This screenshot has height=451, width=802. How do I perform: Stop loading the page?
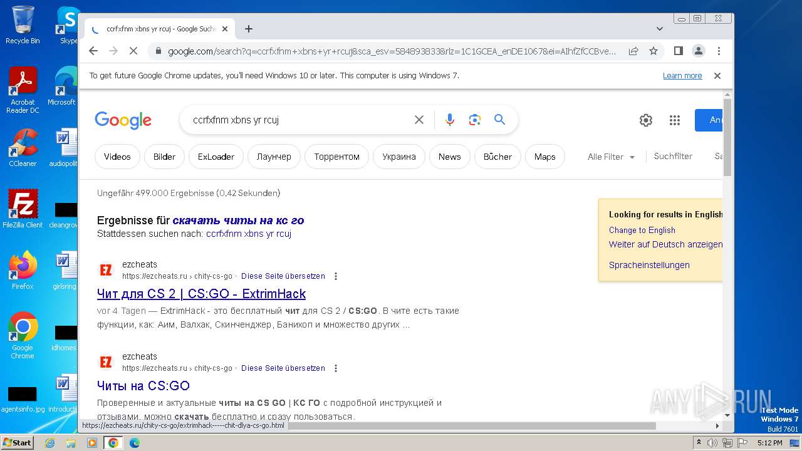coord(133,51)
